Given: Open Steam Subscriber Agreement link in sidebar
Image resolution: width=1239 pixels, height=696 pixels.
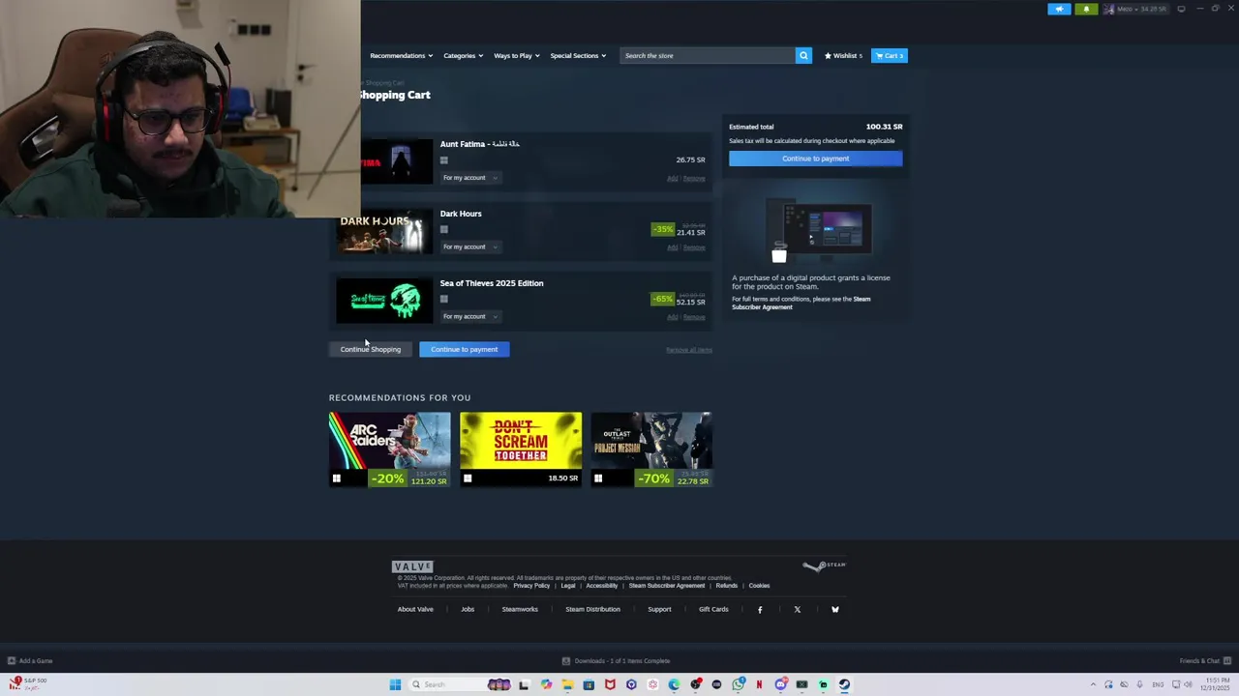Looking at the screenshot, I should [x=801, y=303].
